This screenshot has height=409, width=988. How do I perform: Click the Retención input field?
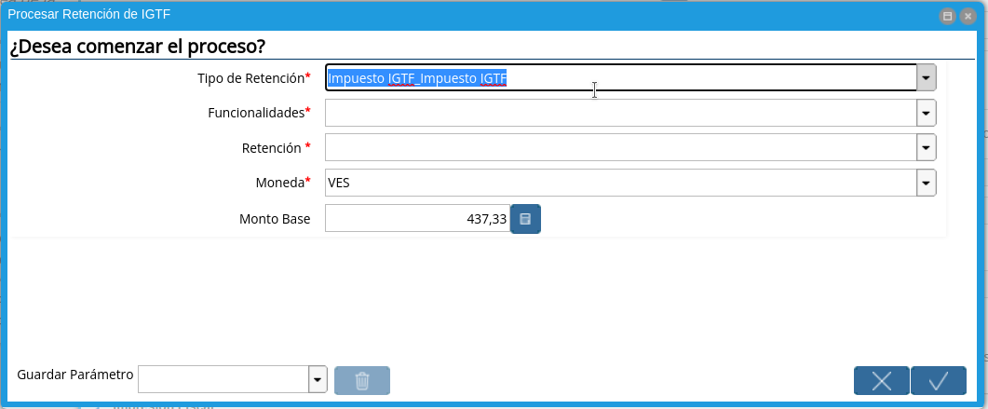(x=621, y=147)
